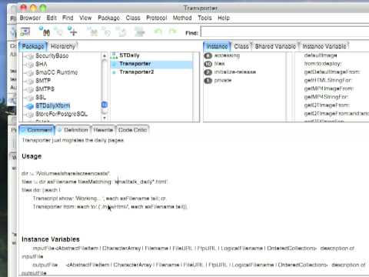Select the getMP4ImageFrom: method
Image resolution: width=369 pixels, height=277 pixels.
329,88
